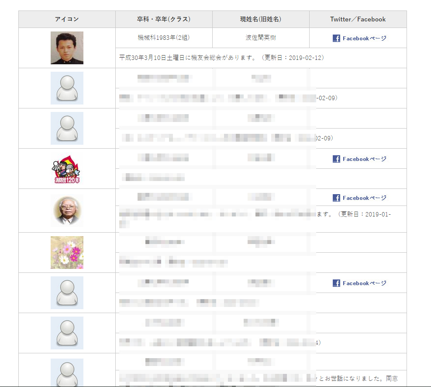Click the elderly man with glasses avatar

67,211
